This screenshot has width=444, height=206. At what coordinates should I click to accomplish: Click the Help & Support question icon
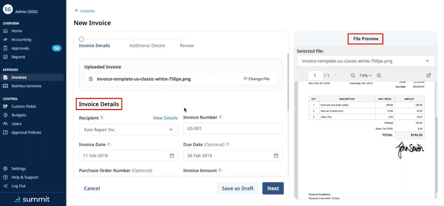5,177
